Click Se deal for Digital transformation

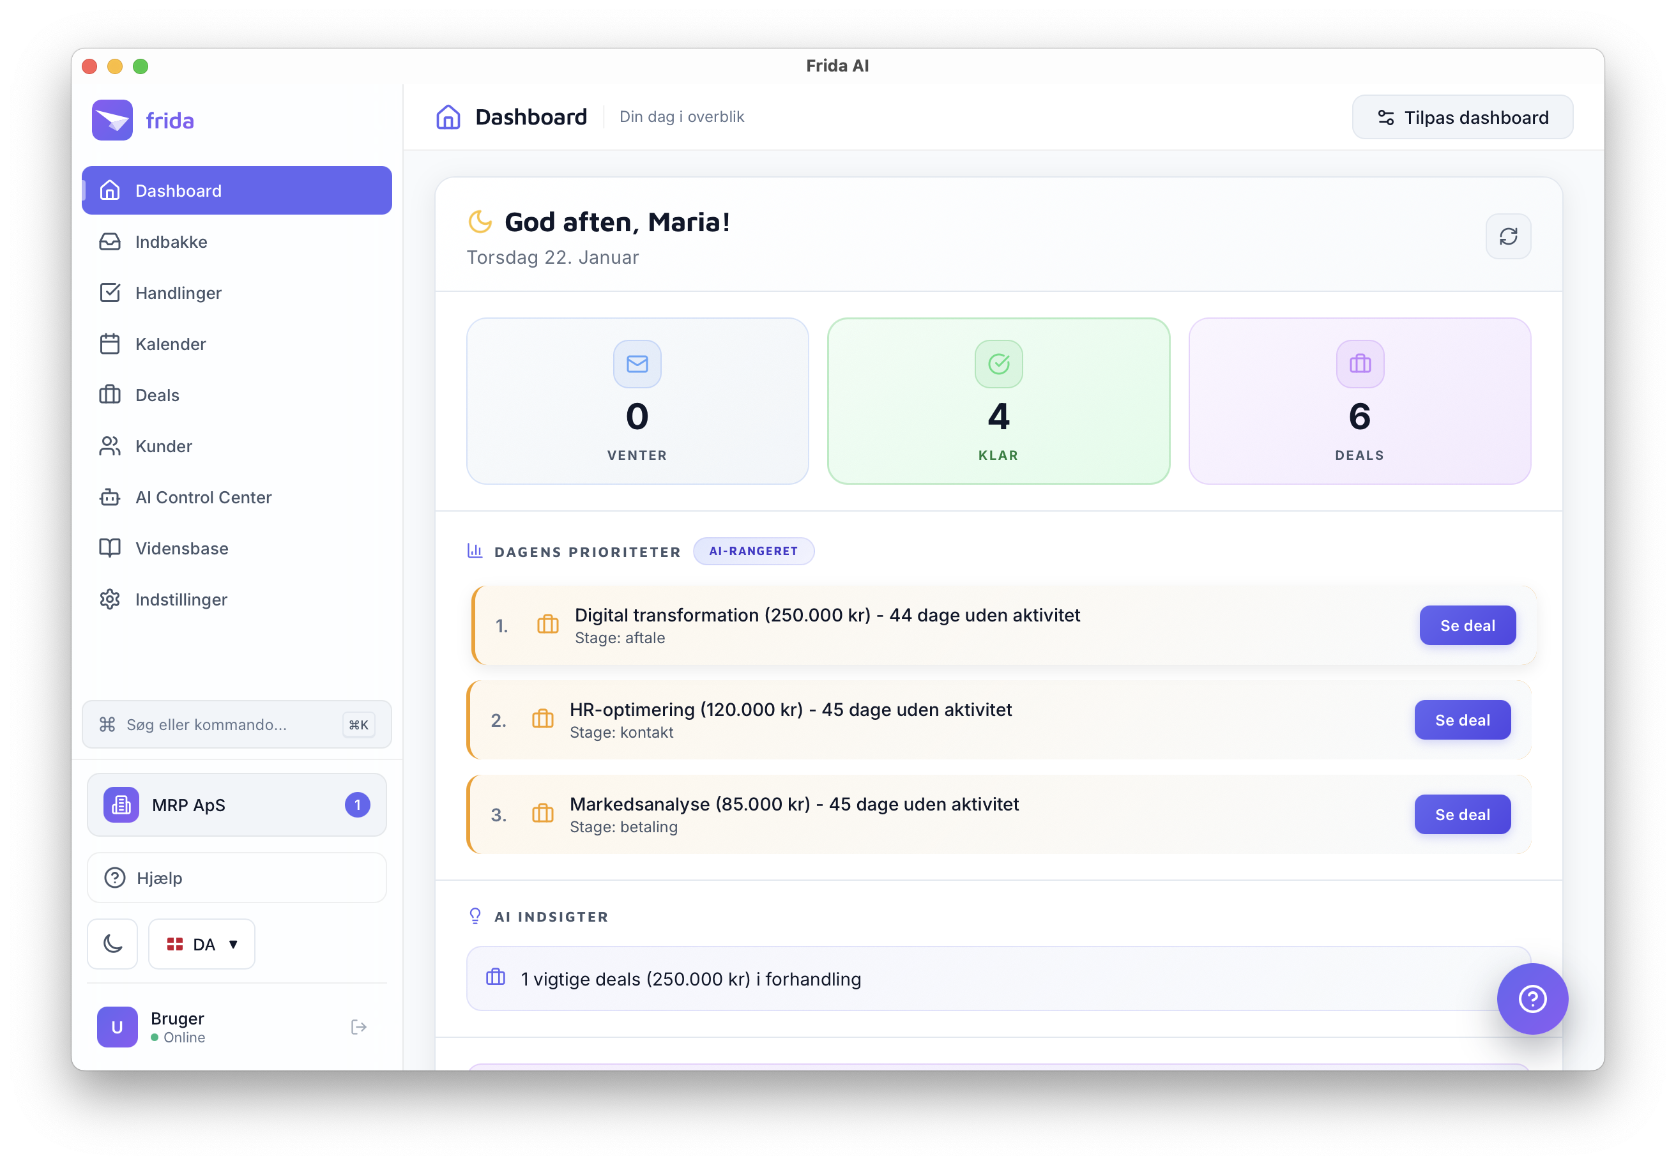tap(1466, 625)
